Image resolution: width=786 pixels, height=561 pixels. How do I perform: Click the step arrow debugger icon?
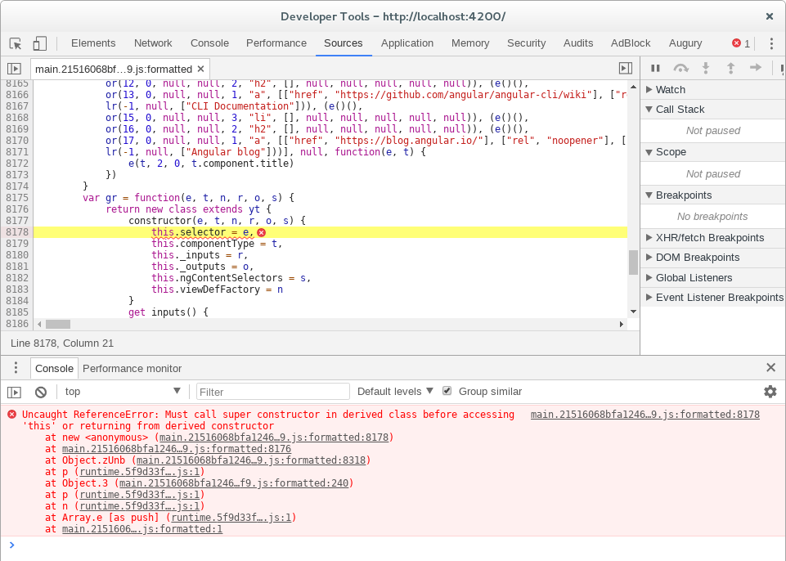click(756, 67)
